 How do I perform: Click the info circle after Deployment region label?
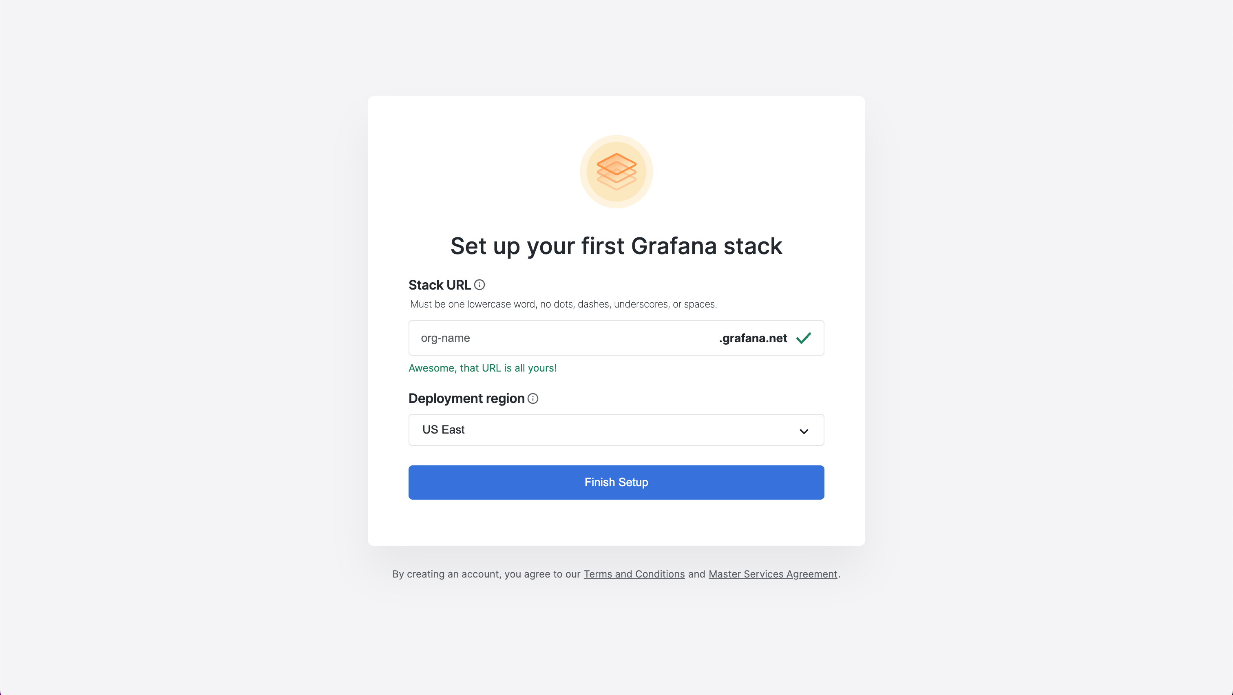(533, 398)
